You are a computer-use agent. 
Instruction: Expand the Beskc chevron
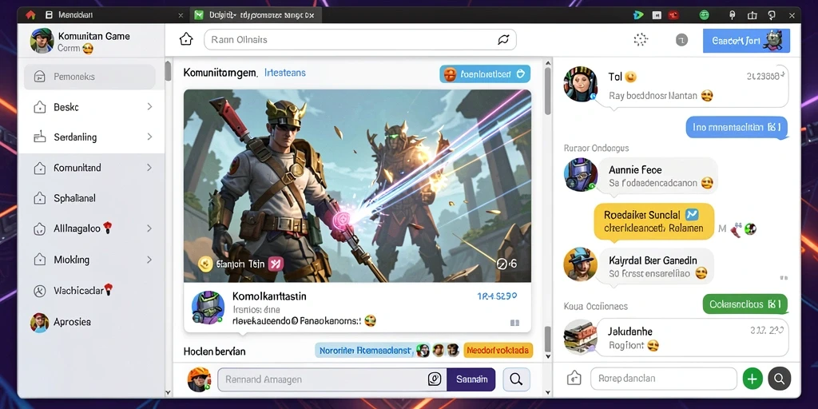[x=149, y=107]
